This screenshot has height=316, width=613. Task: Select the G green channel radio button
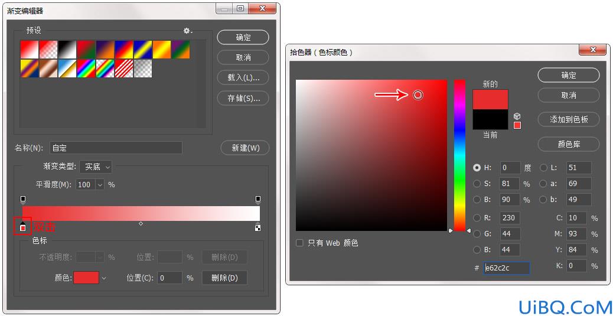tap(477, 234)
